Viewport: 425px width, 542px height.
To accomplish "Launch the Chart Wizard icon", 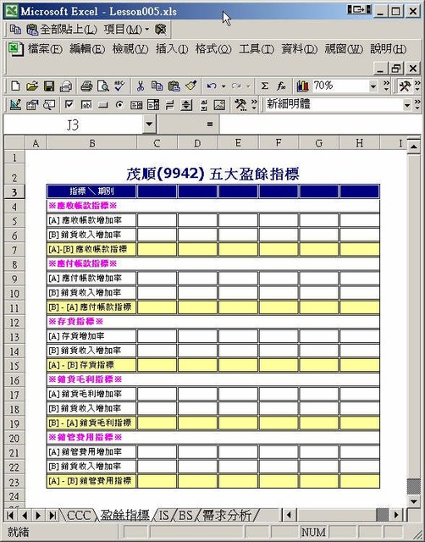I will pyautogui.click(x=302, y=86).
